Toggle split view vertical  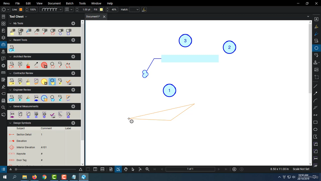95,169
